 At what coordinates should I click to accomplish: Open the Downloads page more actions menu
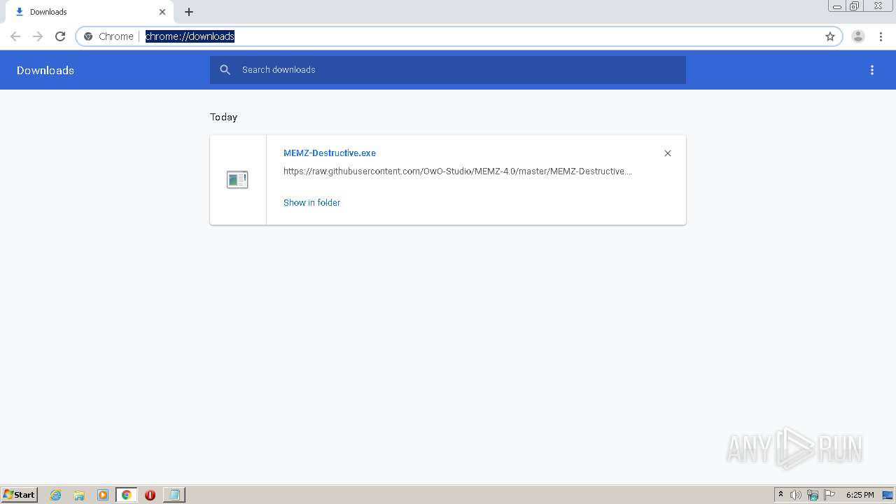(x=872, y=70)
